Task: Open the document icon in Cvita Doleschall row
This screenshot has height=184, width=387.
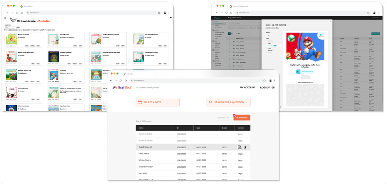Action: tap(239, 147)
